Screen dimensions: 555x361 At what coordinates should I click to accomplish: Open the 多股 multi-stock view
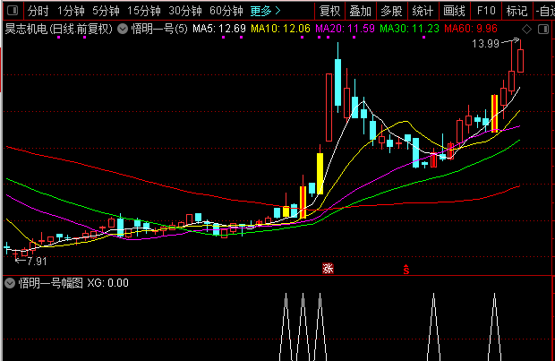pos(391,11)
